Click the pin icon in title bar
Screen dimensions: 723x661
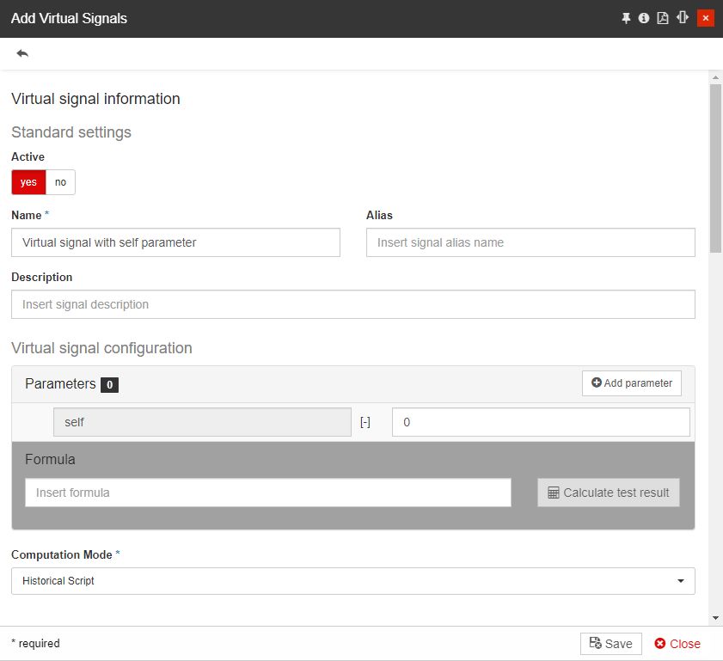(x=626, y=18)
